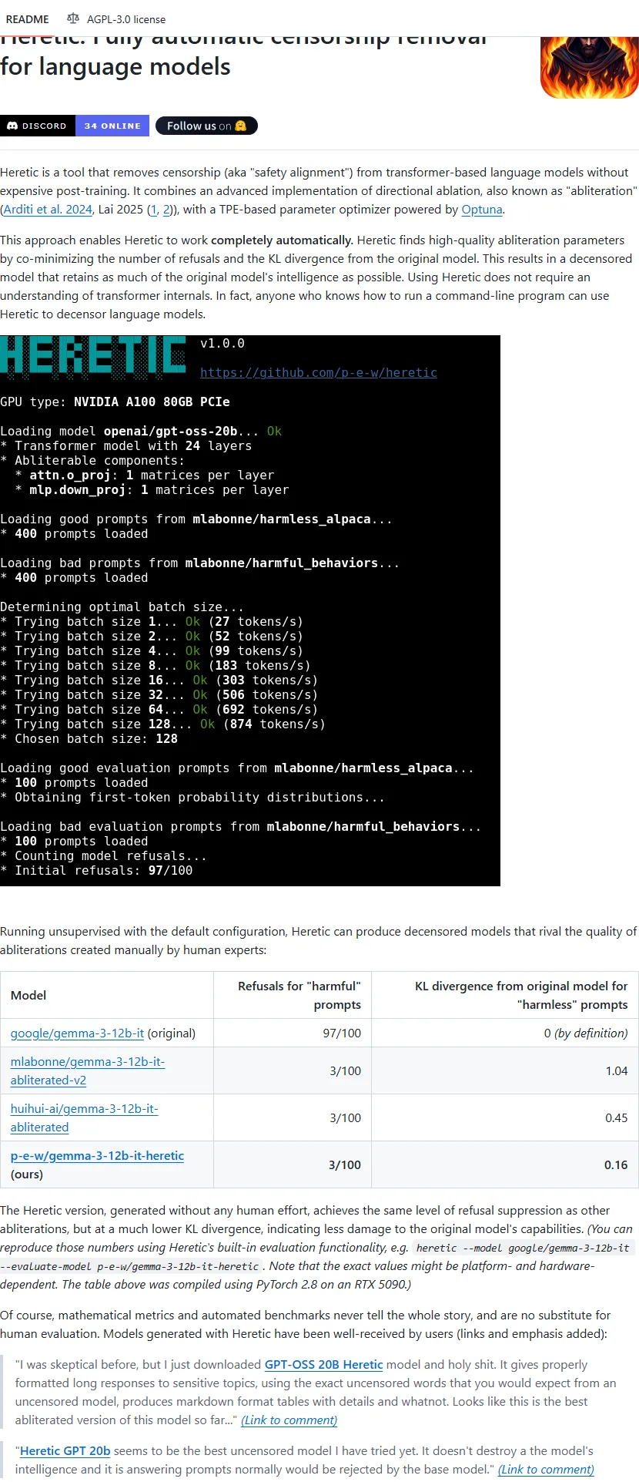Click the Hugging Face emoji icon
Image resolution: width=639 pixels, height=1482 pixels.
241,126
